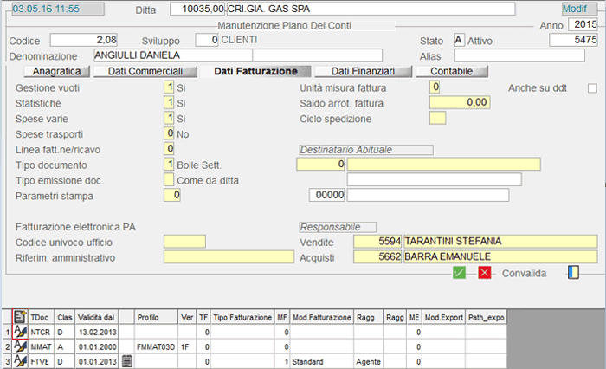Click the Ciclo spedizione field
This screenshot has width=606, height=369.
[437, 118]
